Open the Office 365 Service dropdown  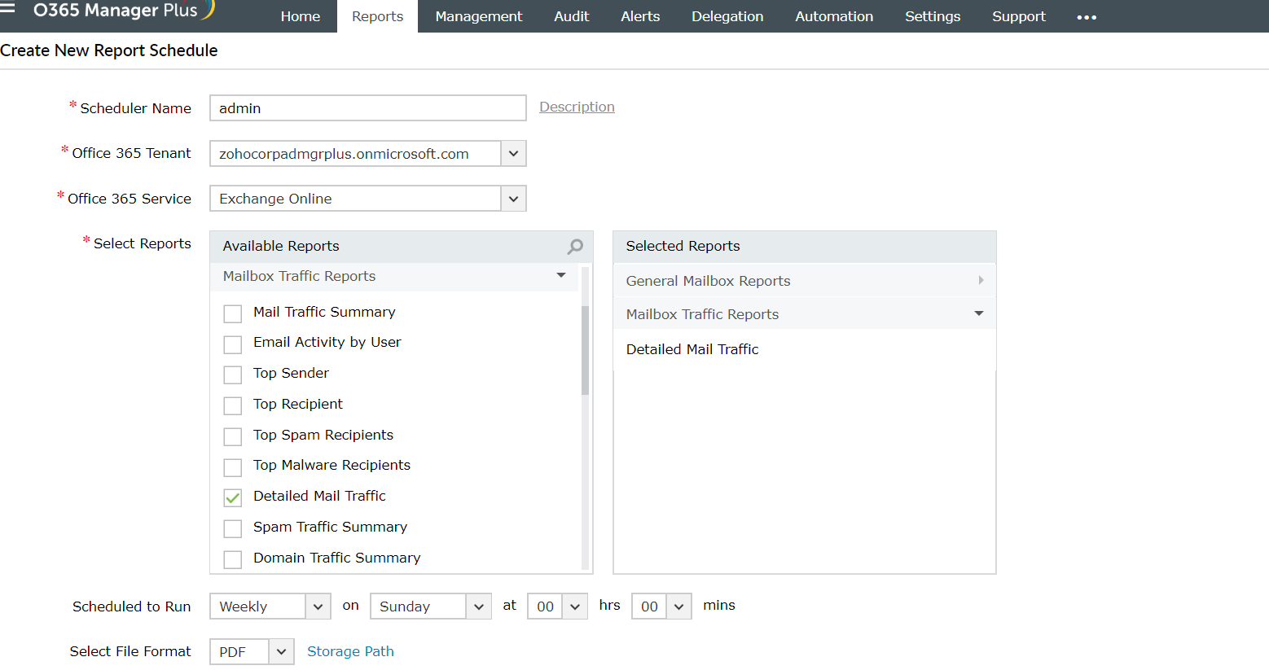[513, 199]
